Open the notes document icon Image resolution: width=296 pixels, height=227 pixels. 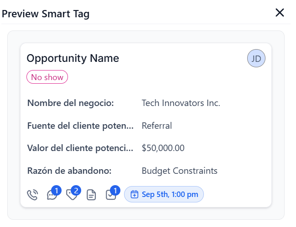91,196
